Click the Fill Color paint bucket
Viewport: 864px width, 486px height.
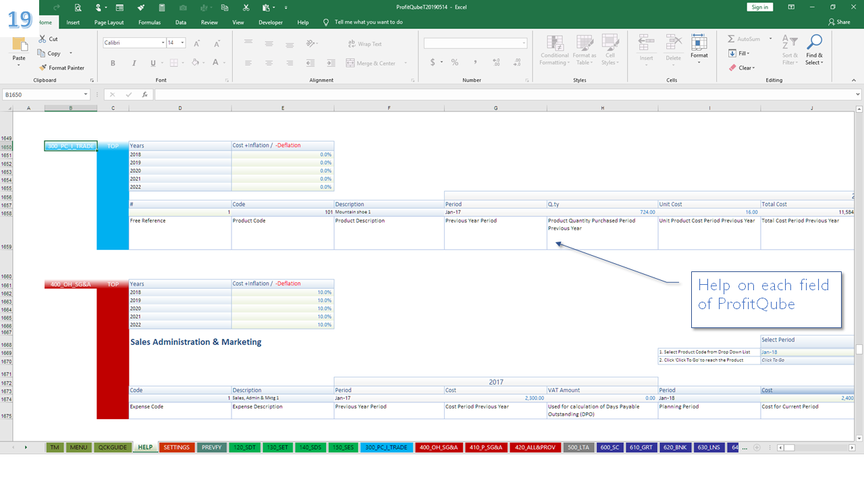pyautogui.click(x=194, y=63)
